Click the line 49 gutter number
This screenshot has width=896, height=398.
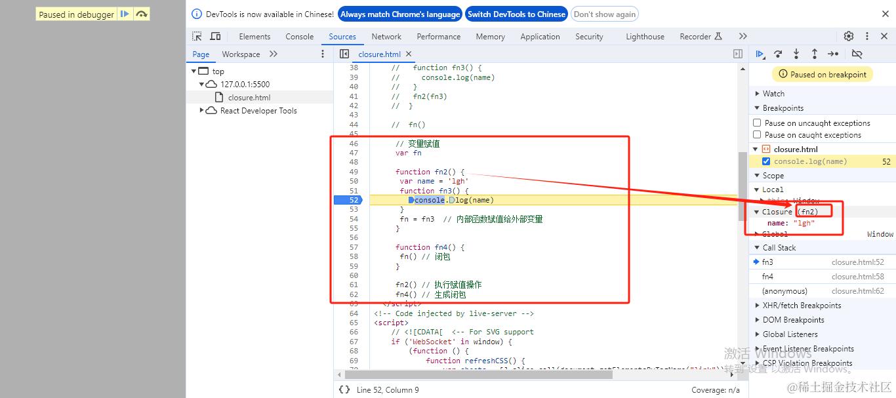pyautogui.click(x=354, y=172)
